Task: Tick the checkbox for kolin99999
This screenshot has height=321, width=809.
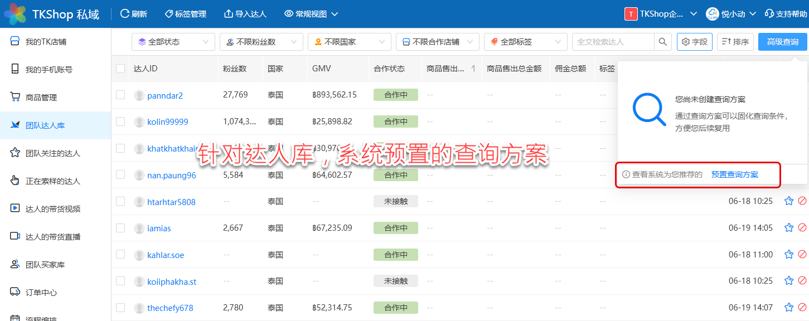Action: tap(120, 121)
